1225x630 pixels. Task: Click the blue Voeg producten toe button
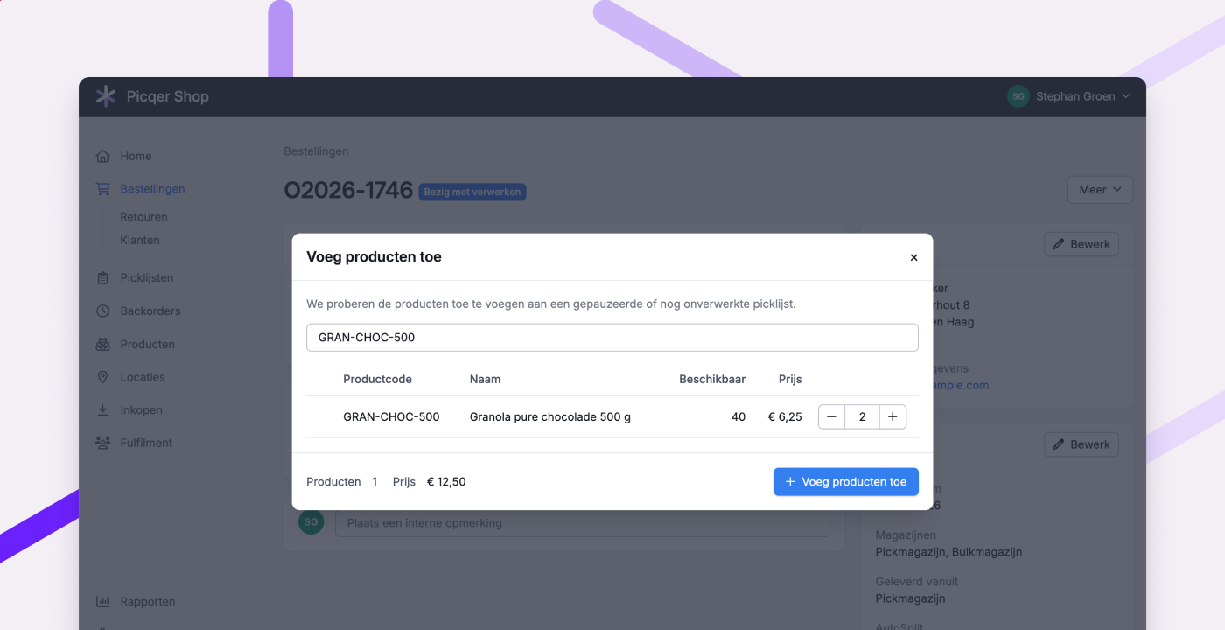846,482
